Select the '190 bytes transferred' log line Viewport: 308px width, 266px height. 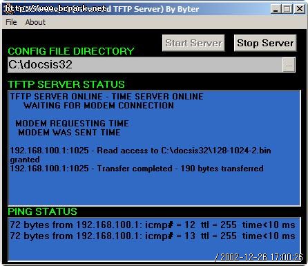click(x=137, y=169)
